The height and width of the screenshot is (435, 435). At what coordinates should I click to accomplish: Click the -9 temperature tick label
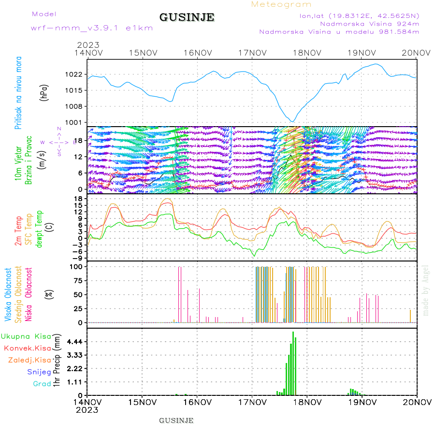coord(77,258)
